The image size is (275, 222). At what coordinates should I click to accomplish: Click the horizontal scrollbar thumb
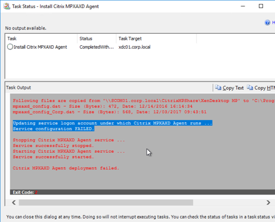pyautogui.click(x=106, y=203)
